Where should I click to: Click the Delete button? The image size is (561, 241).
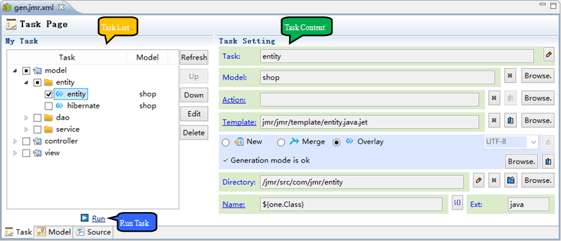click(194, 133)
